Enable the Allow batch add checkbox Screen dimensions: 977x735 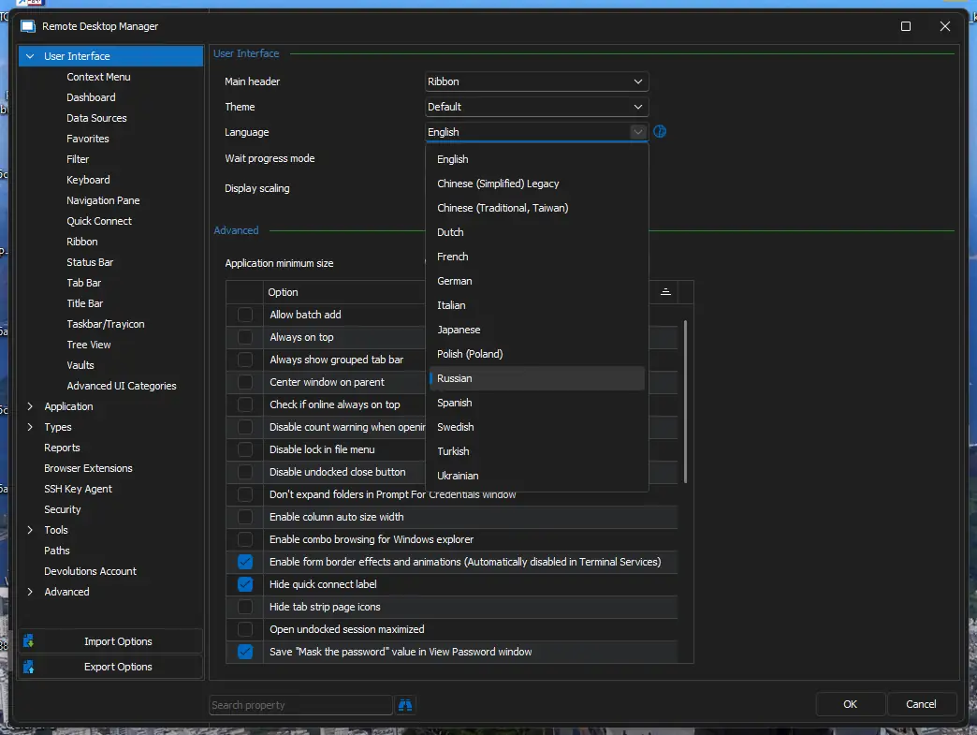pyautogui.click(x=245, y=315)
